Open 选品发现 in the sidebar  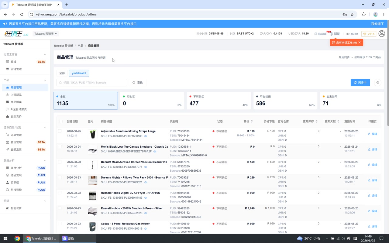coord(25,175)
